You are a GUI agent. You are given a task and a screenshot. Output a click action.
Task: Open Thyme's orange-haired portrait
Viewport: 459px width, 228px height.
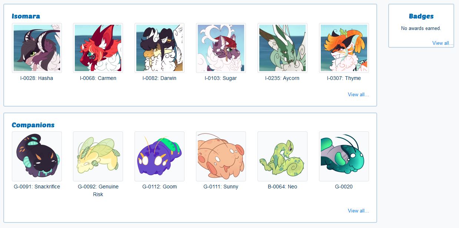pyautogui.click(x=344, y=48)
